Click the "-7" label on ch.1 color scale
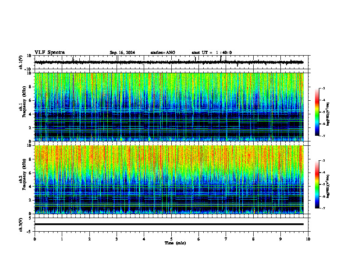This screenshot has height=268, width=347. (323, 136)
